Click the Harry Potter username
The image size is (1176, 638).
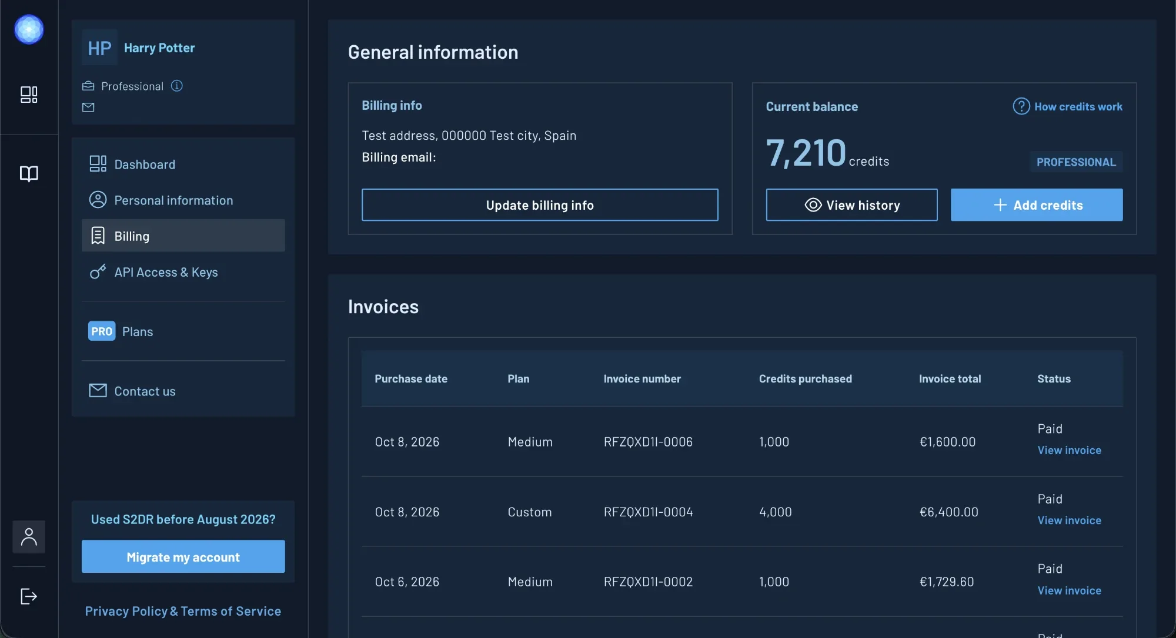tap(159, 48)
